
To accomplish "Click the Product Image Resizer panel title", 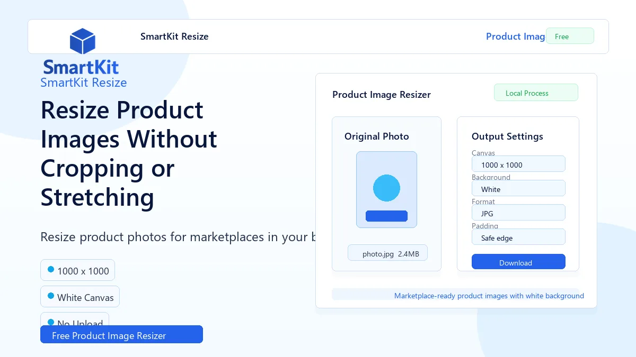I will click(382, 95).
